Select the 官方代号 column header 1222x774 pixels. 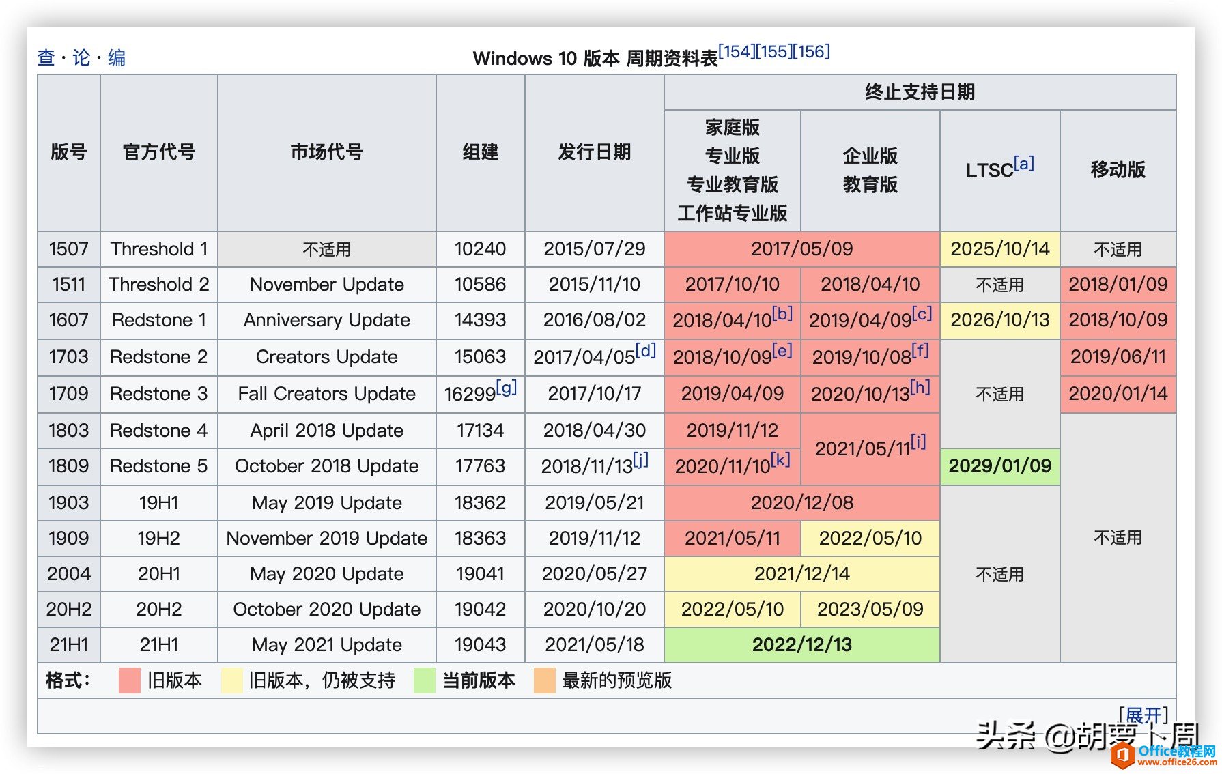click(159, 152)
